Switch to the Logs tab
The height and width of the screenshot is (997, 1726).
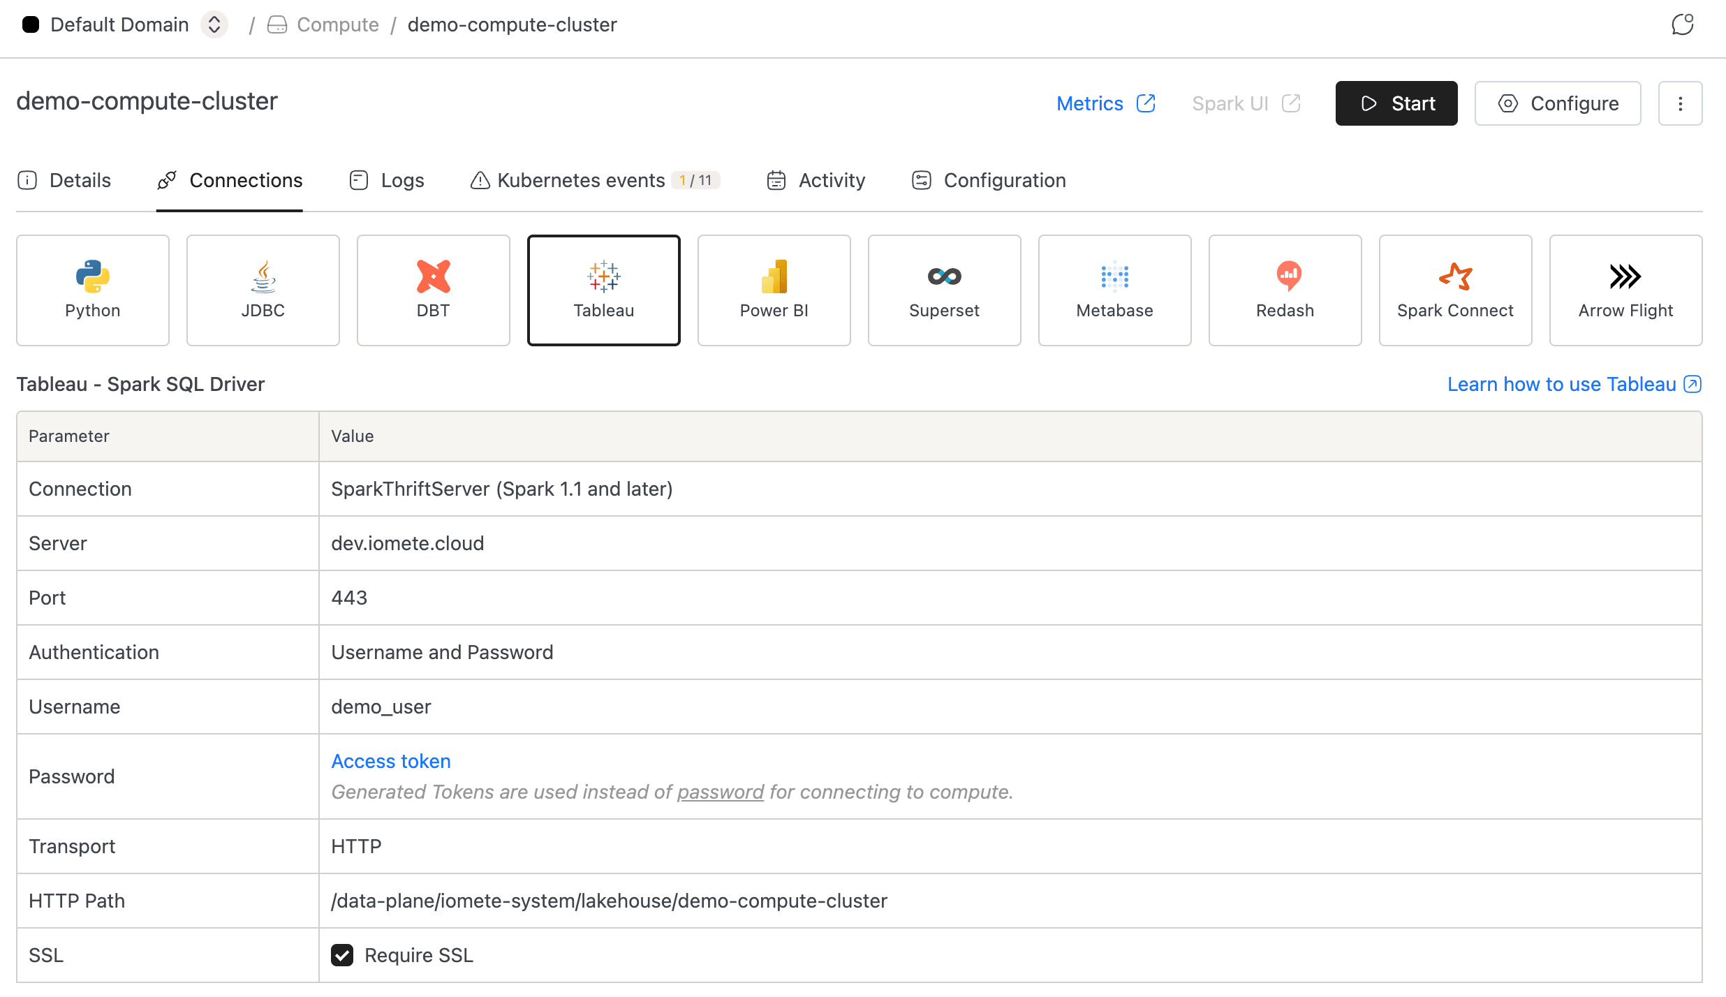tap(388, 180)
